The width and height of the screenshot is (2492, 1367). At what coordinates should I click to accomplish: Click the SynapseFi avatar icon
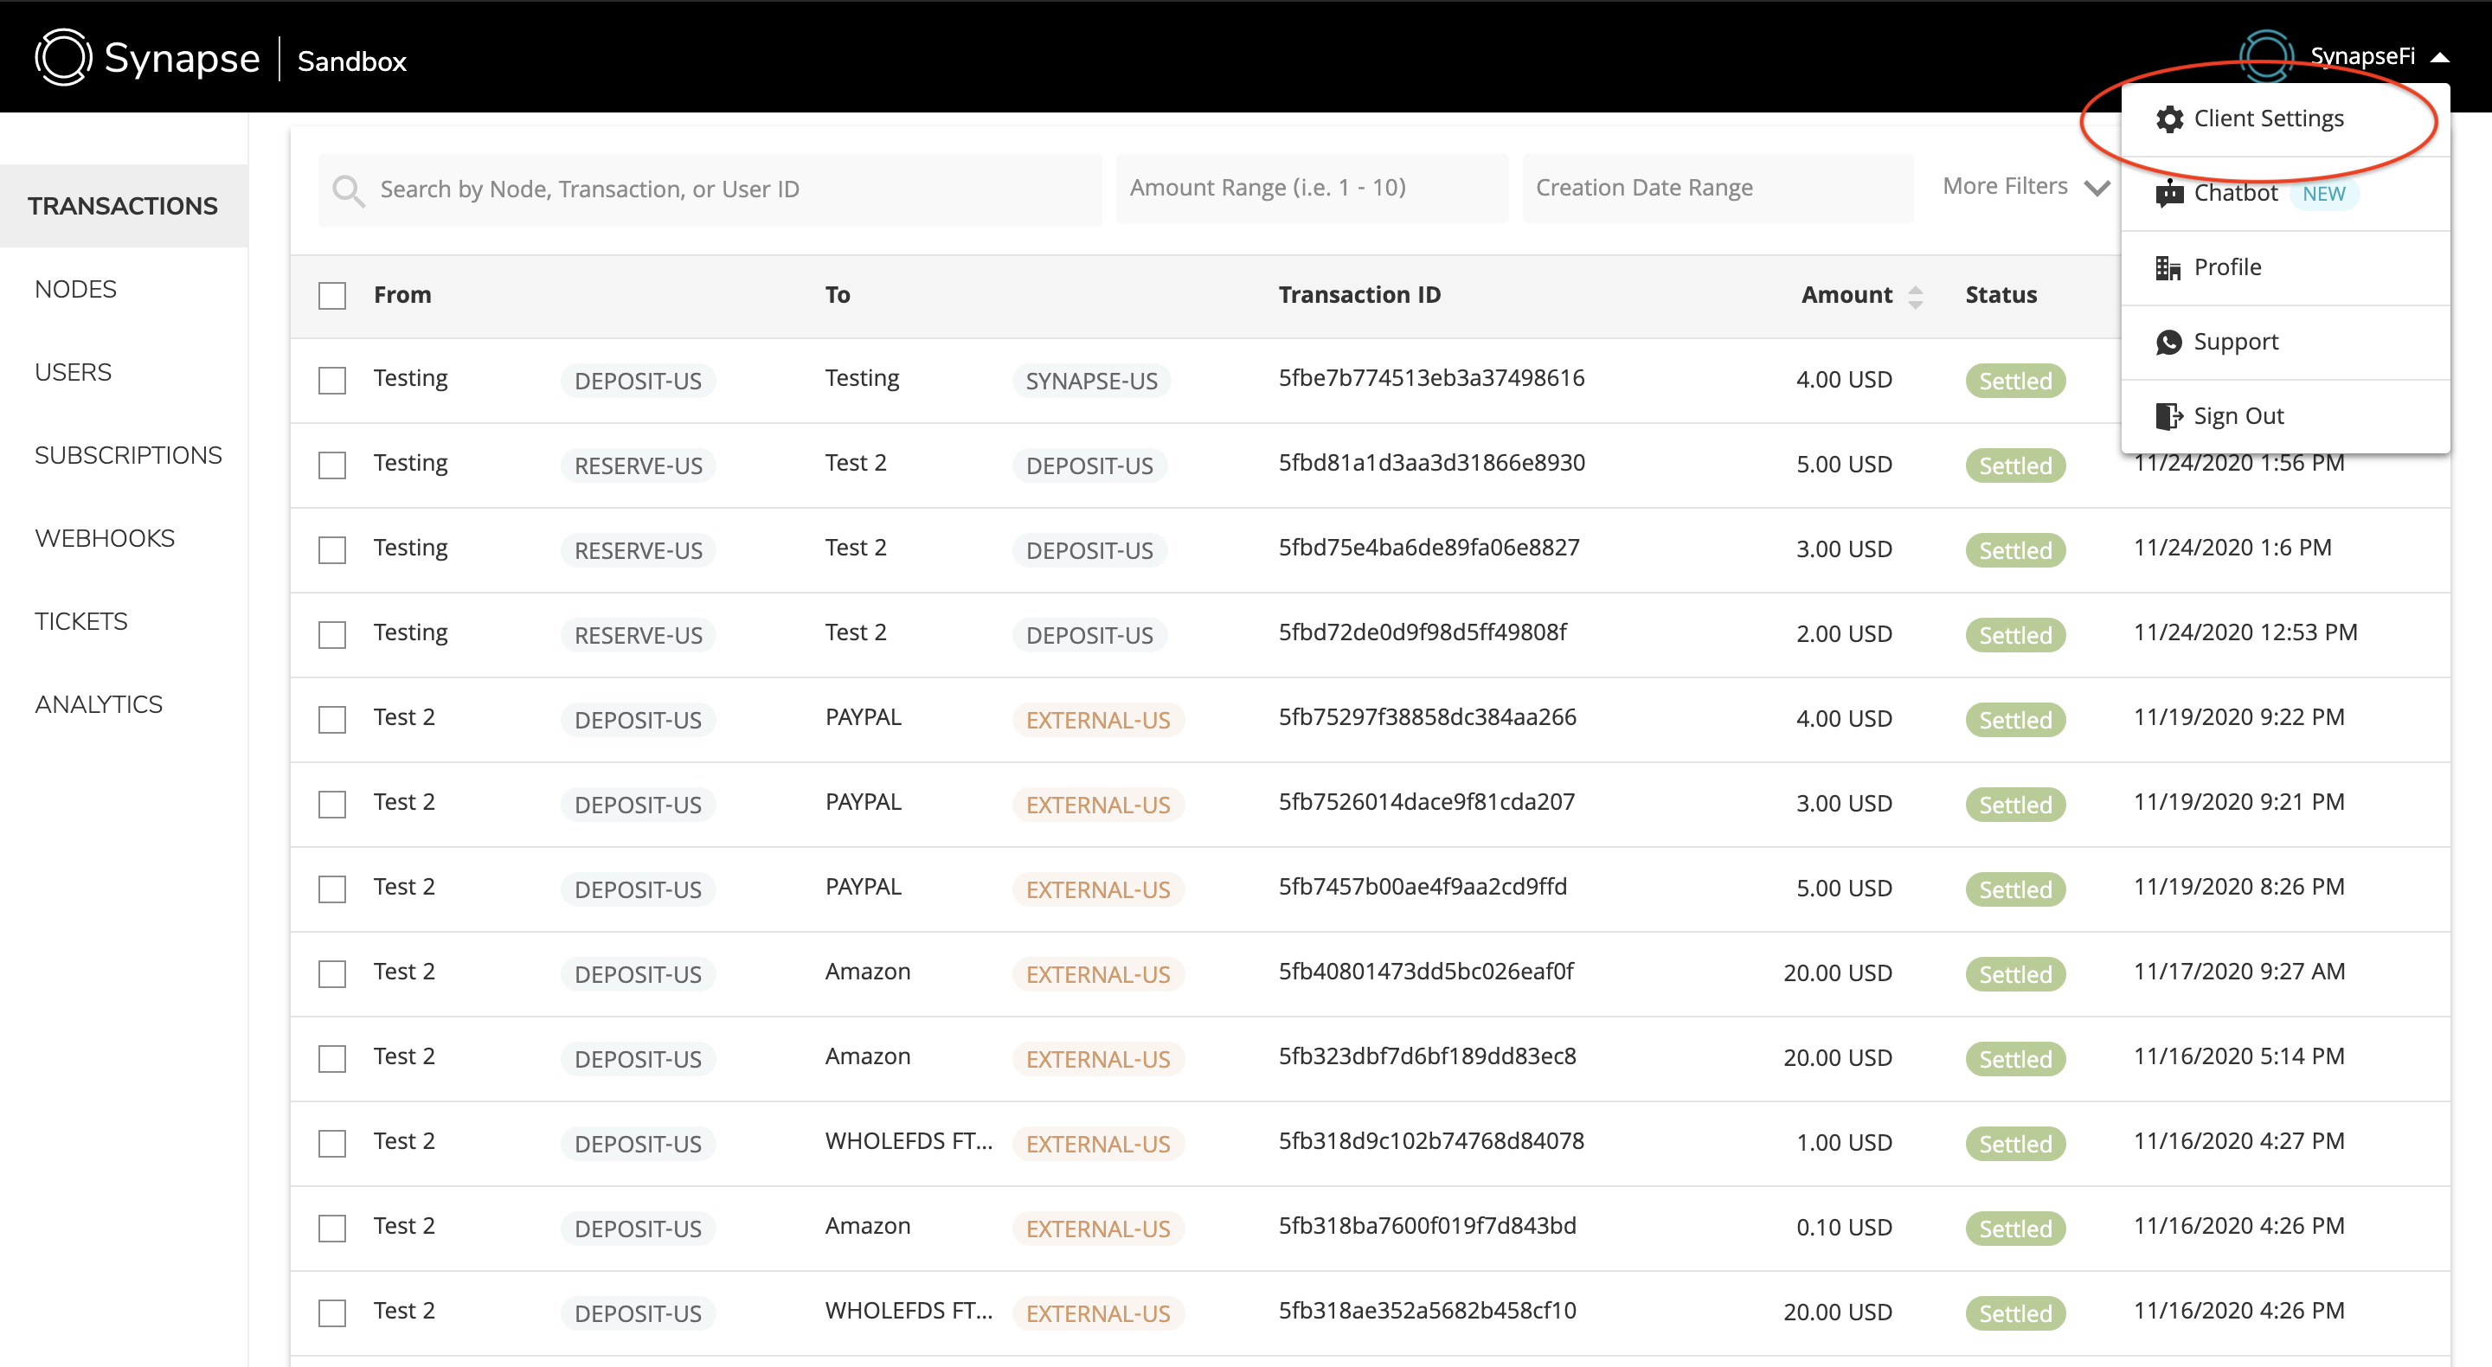click(2267, 56)
